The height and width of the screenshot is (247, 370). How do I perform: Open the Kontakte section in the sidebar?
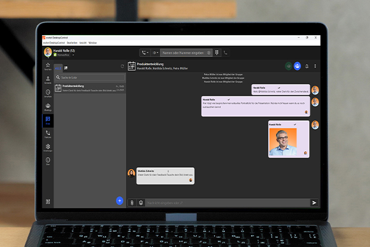[48, 79]
